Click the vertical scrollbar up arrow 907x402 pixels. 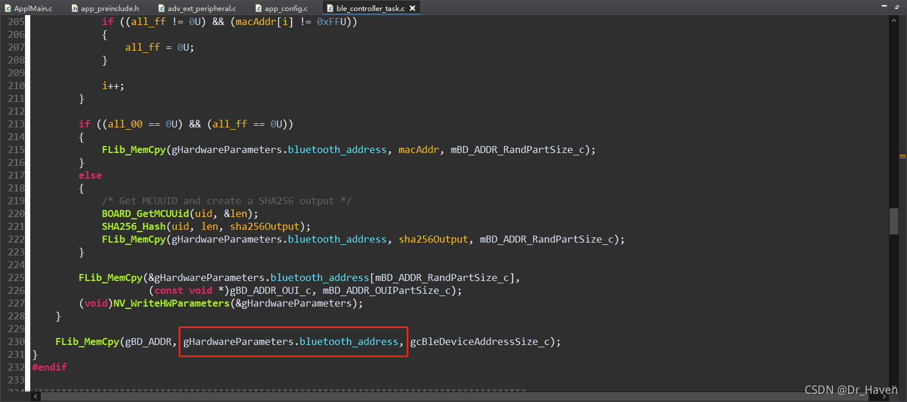click(894, 21)
